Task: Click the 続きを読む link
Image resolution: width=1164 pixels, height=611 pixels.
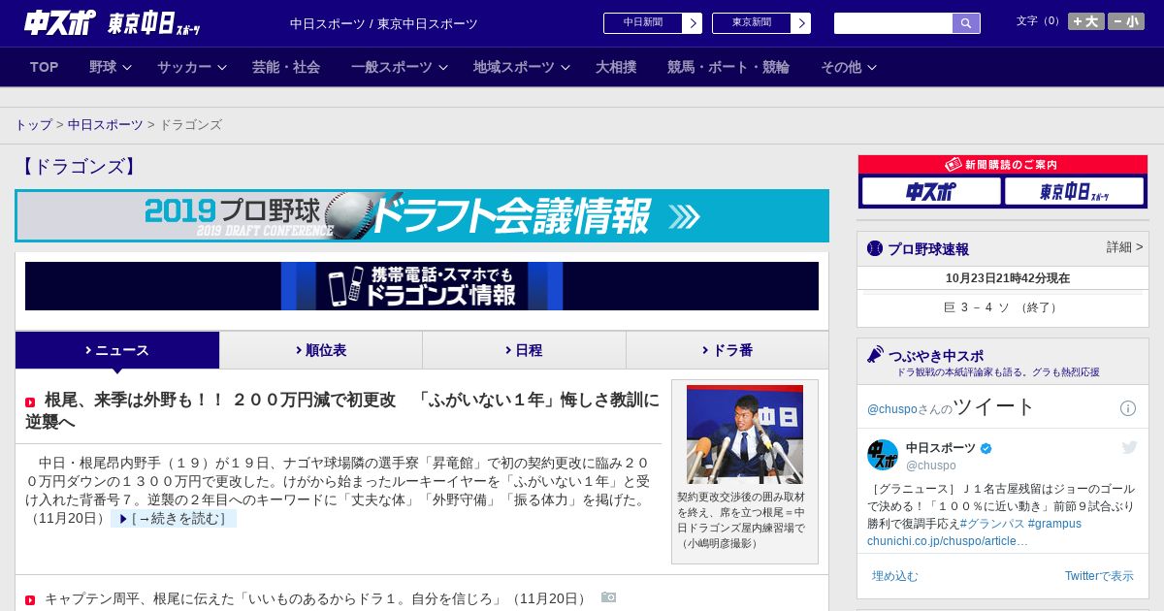Action: click(174, 519)
